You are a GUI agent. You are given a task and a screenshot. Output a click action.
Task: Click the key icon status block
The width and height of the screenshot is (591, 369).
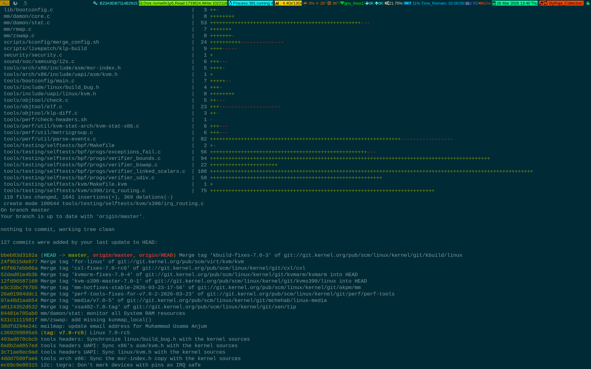pos(115,3)
